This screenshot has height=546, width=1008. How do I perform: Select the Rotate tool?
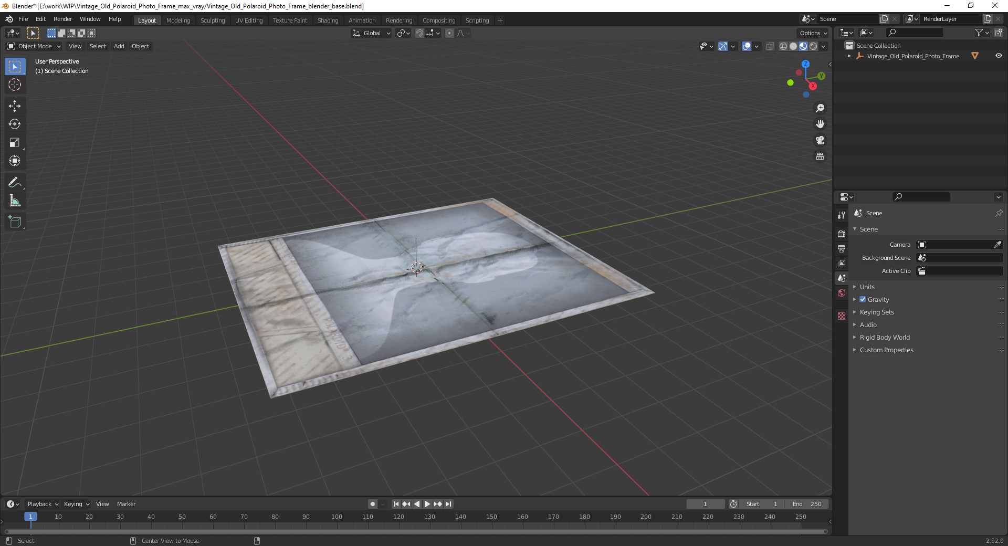[x=15, y=124]
